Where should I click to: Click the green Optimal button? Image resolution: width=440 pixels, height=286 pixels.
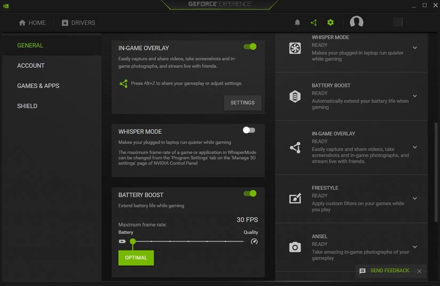pos(136,258)
